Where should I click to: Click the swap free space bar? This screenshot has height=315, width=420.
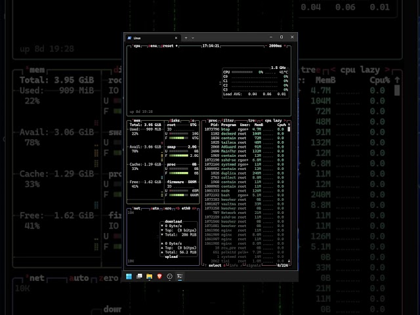178,156
